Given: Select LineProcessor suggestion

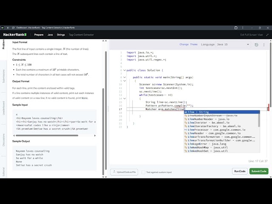Looking at the screenshot, I should 221,130.
